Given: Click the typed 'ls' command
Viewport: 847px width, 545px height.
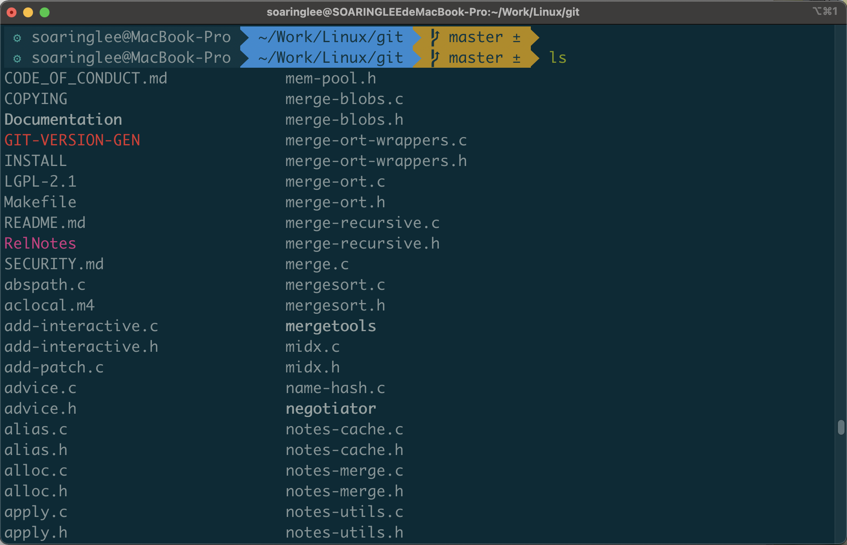Looking at the screenshot, I should coord(558,58).
